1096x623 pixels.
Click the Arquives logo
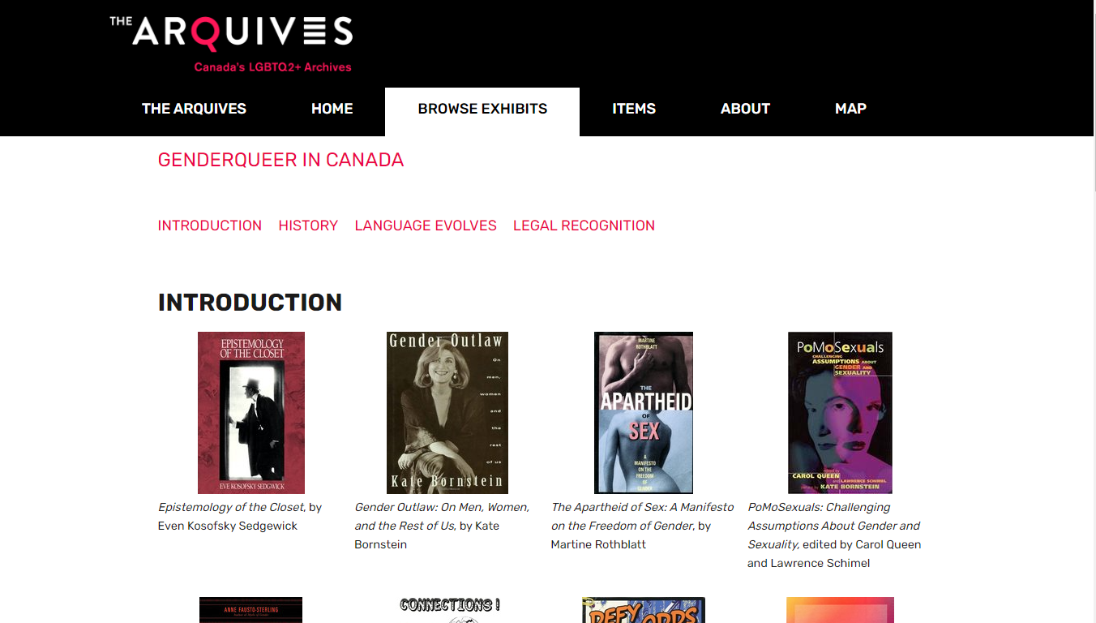click(x=229, y=41)
